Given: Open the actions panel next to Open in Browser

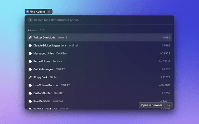Looking at the screenshot, I should (169, 105).
